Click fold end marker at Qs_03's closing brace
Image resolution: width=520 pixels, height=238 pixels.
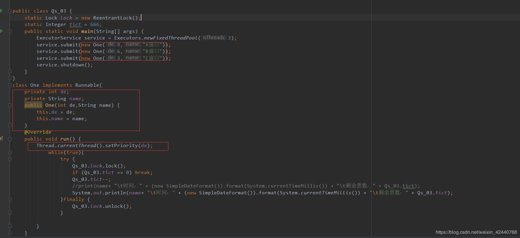click(10, 78)
